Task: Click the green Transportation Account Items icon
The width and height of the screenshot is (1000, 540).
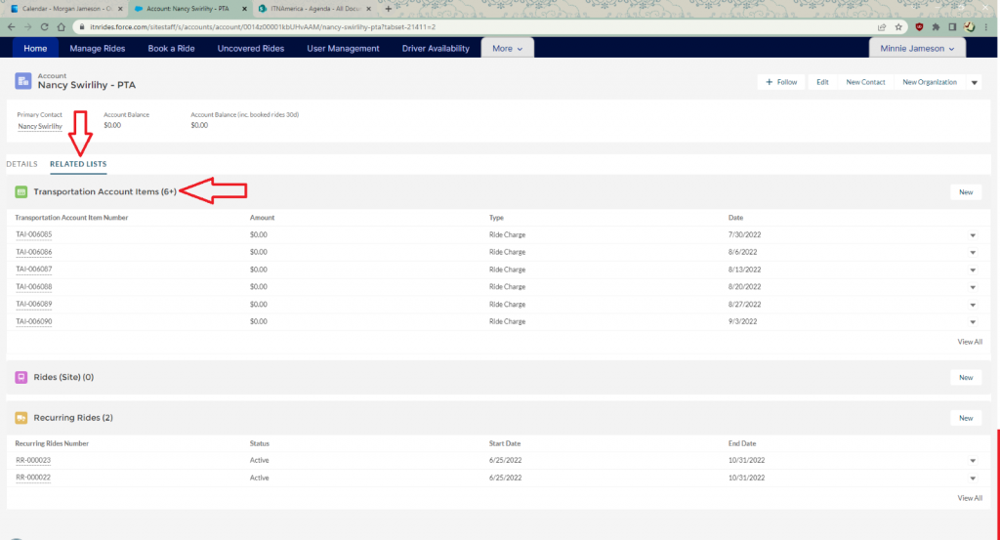Action: [21, 192]
